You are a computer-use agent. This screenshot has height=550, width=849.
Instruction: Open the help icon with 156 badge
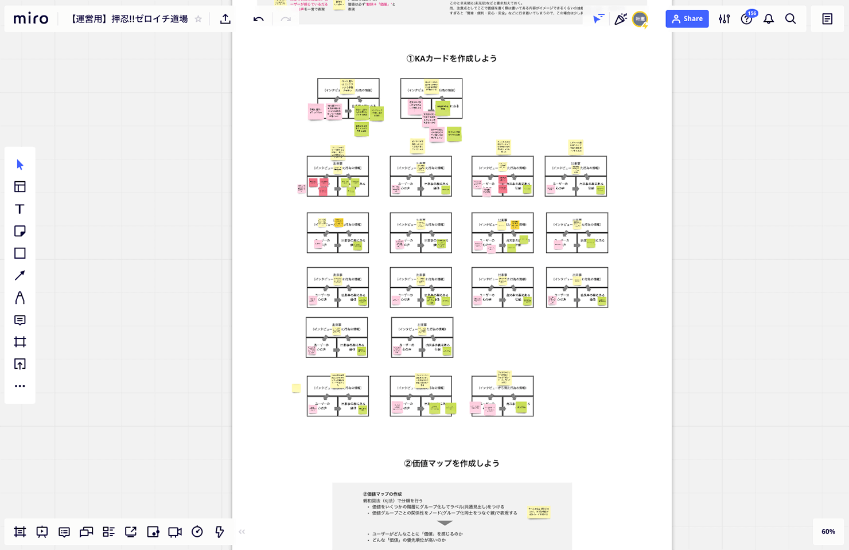[747, 18]
